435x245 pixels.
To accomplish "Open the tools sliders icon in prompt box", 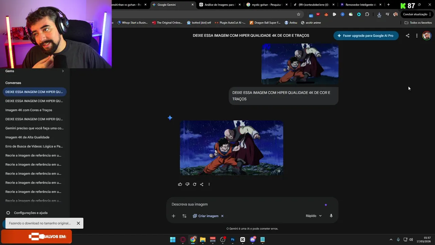I will (184, 216).
